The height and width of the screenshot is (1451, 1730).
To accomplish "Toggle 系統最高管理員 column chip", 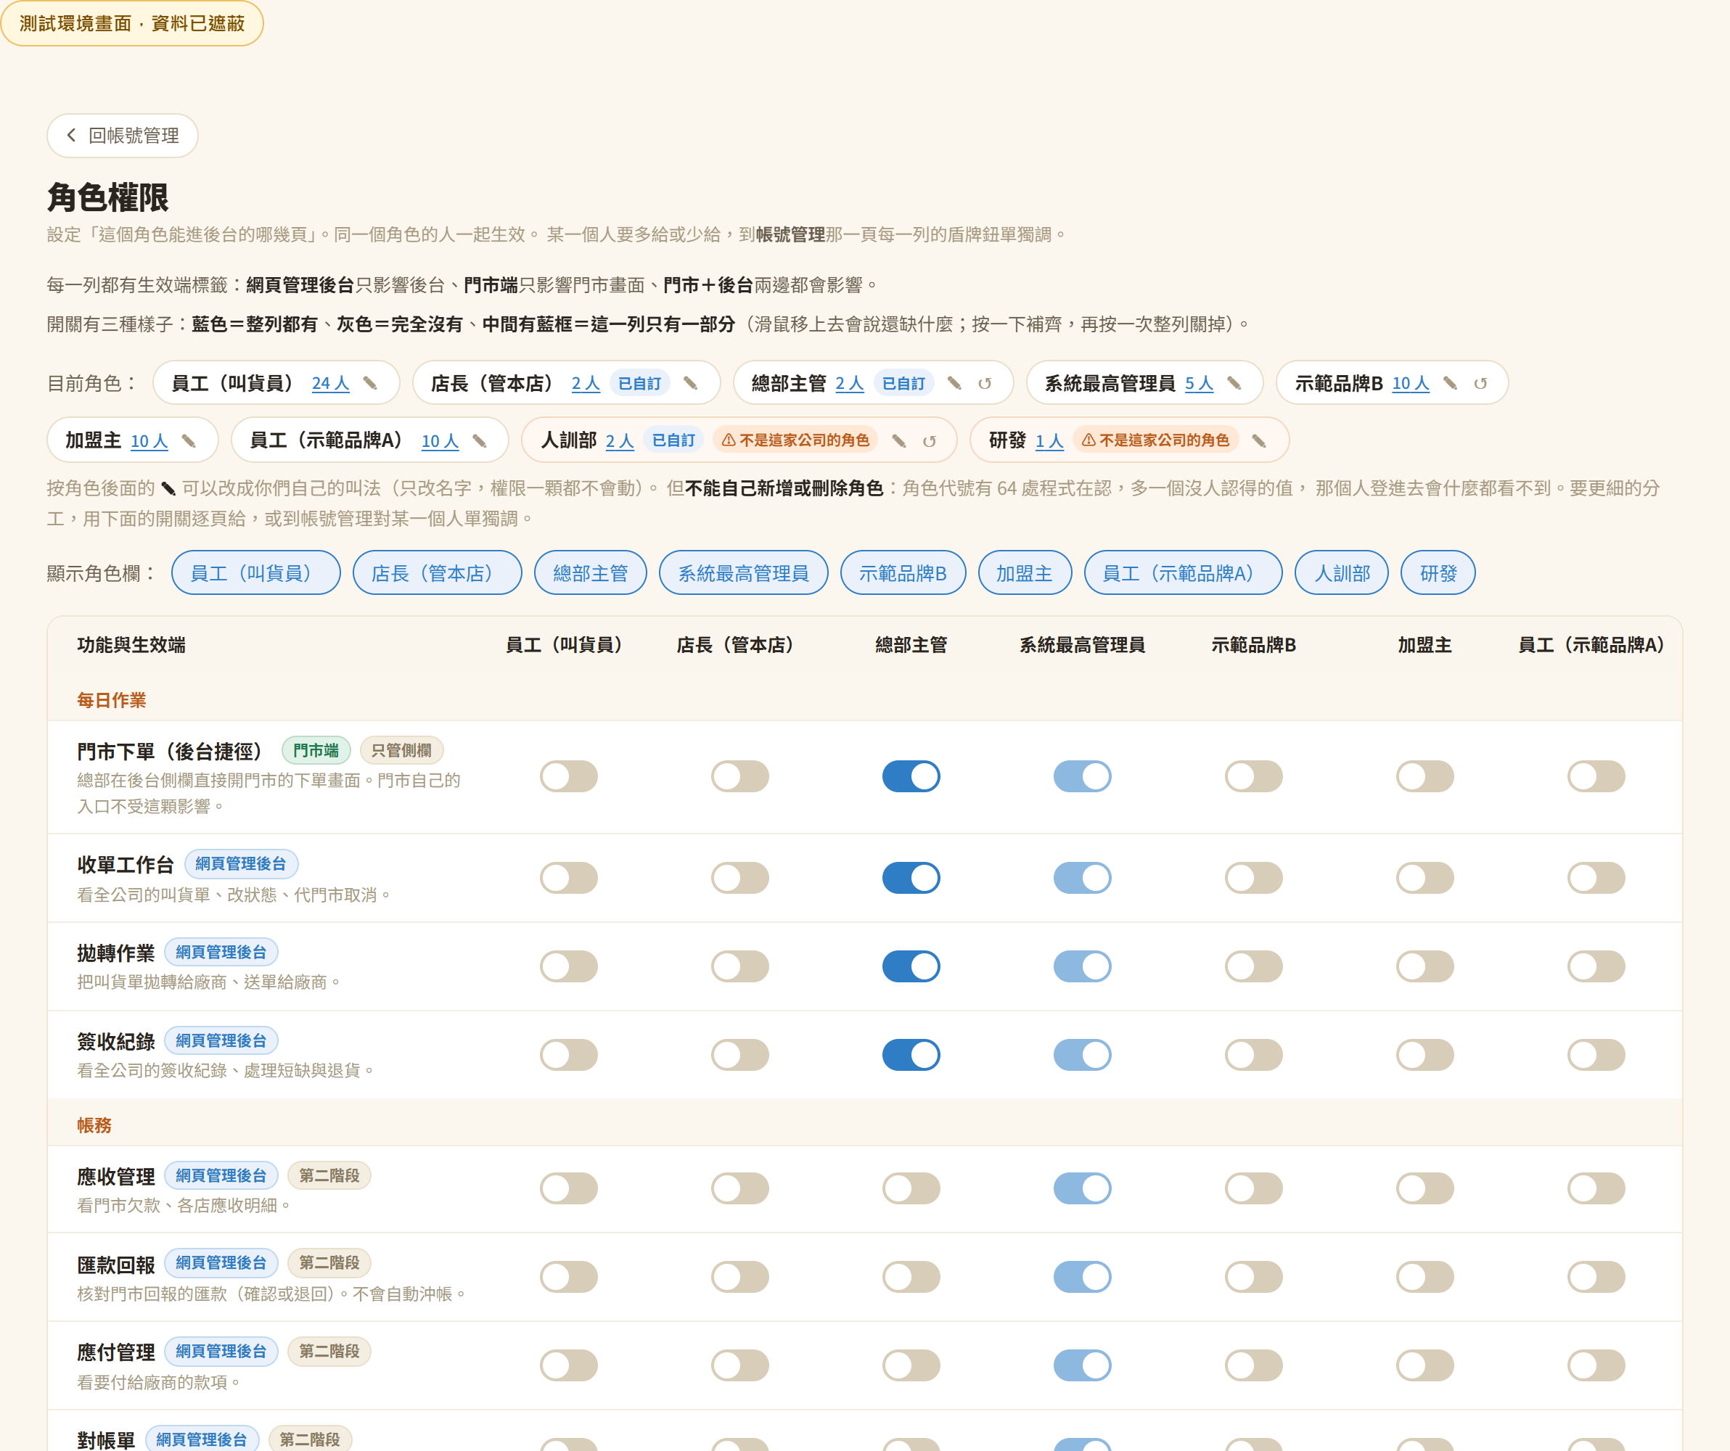I will (x=744, y=572).
